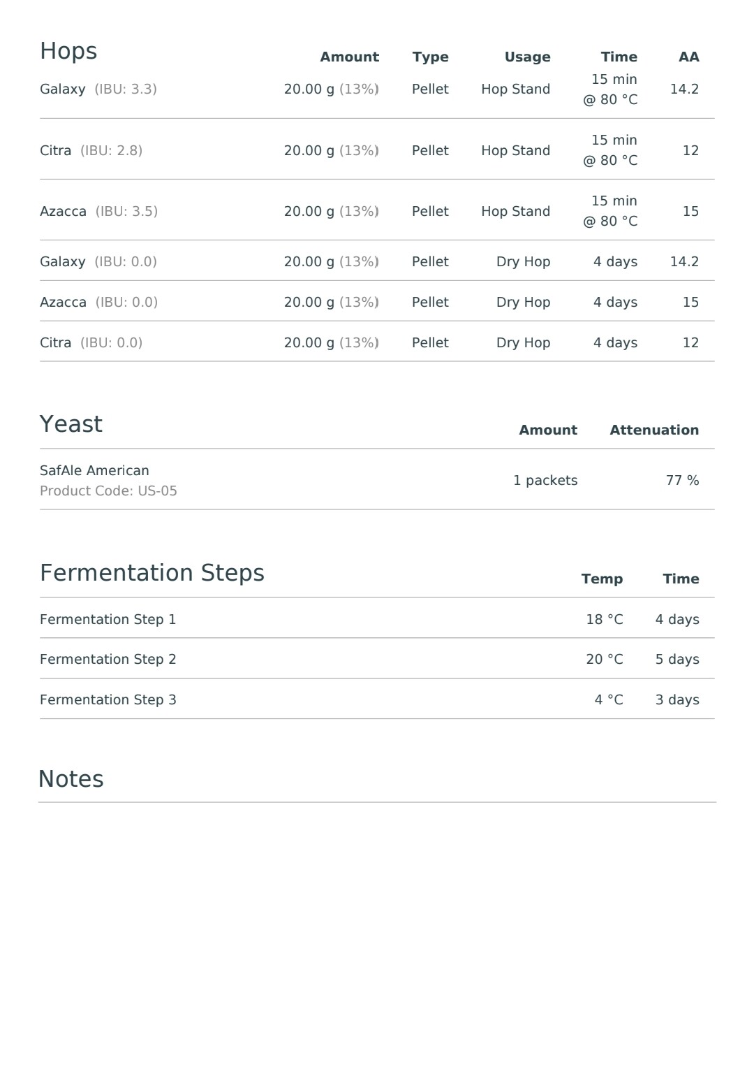The height and width of the screenshot is (1067, 754).
Task: Click the Notes section heading
Action: tap(71, 779)
